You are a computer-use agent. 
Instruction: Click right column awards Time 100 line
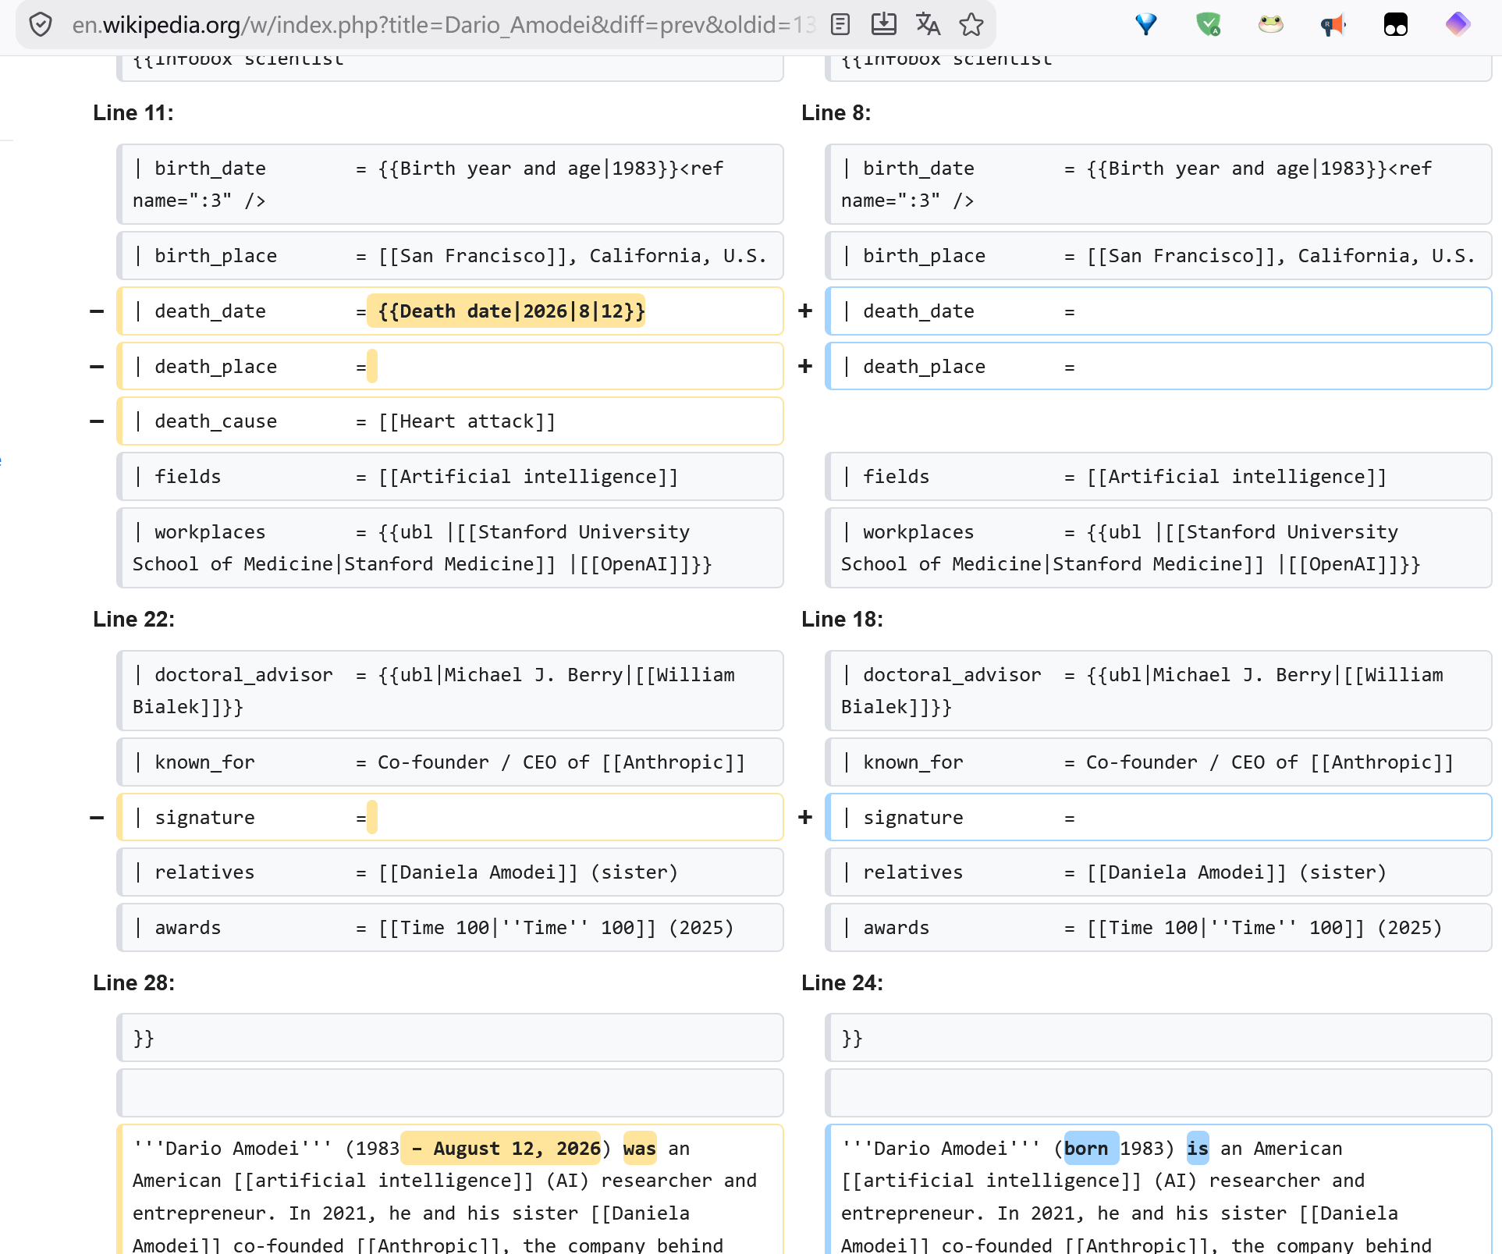coord(1159,928)
